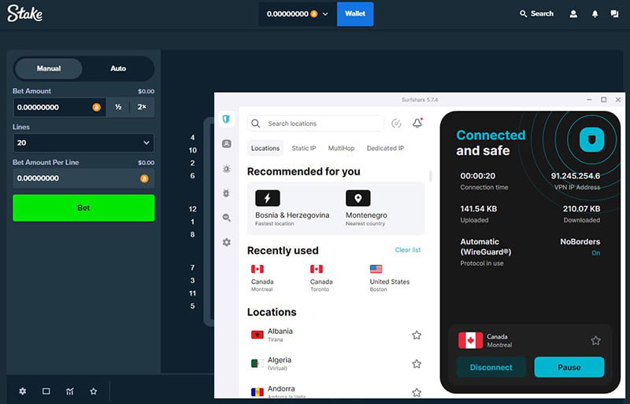The width and height of the screenshot is (630, 404).
Task: Click the Stake logo
Action: point(25,13)
